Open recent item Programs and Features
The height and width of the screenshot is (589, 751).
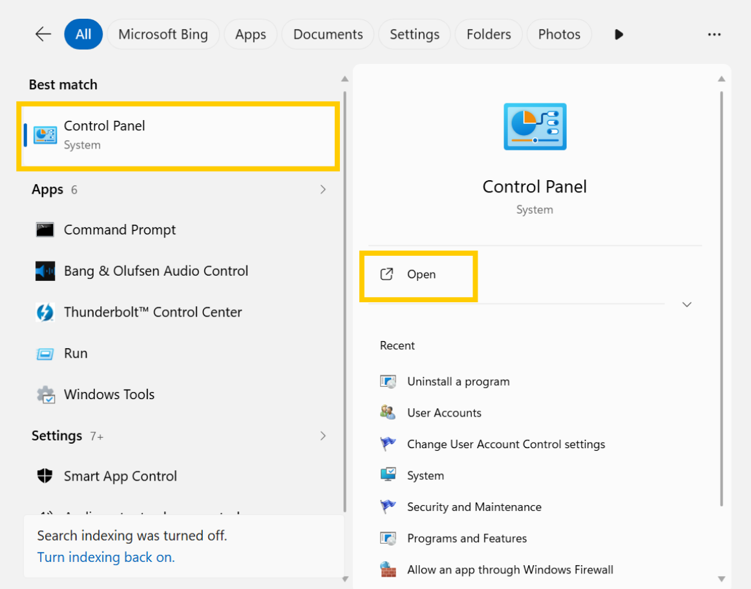(x=467, y=538)
